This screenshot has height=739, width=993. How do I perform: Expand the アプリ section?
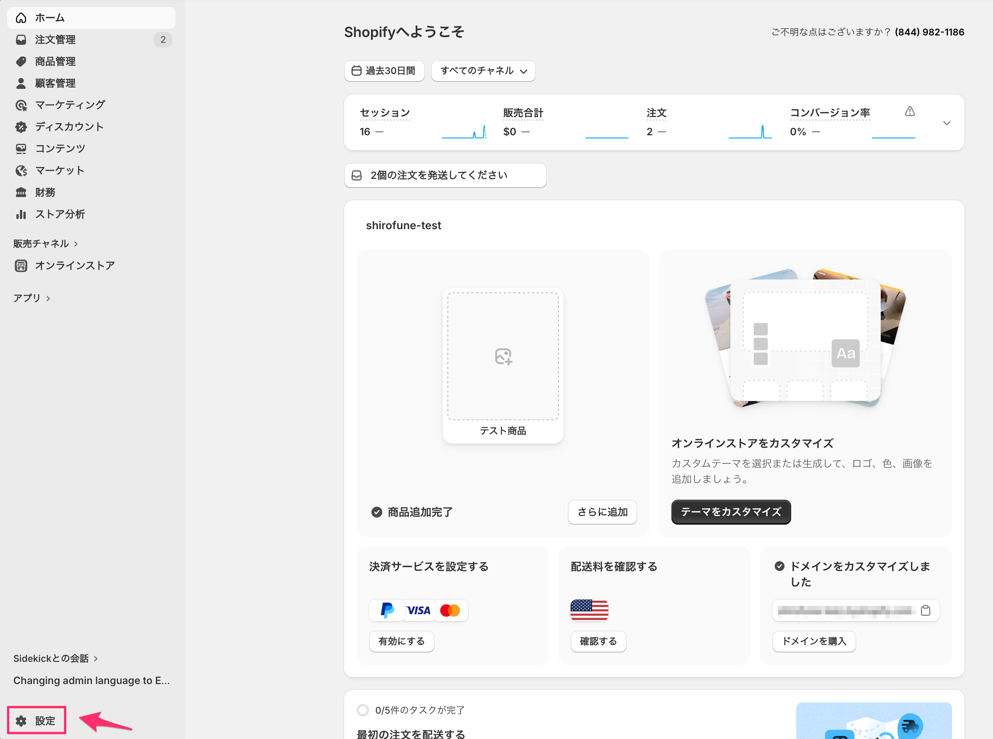pos(32,298)
